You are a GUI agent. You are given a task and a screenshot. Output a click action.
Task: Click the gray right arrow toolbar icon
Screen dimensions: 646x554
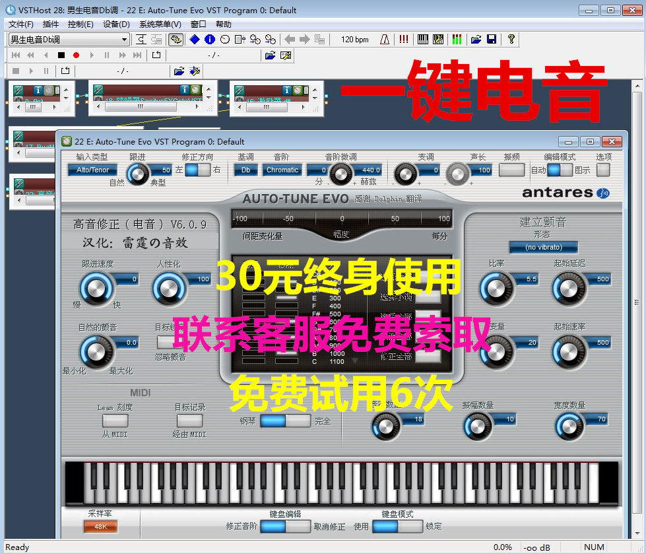[x=304, y=40]
